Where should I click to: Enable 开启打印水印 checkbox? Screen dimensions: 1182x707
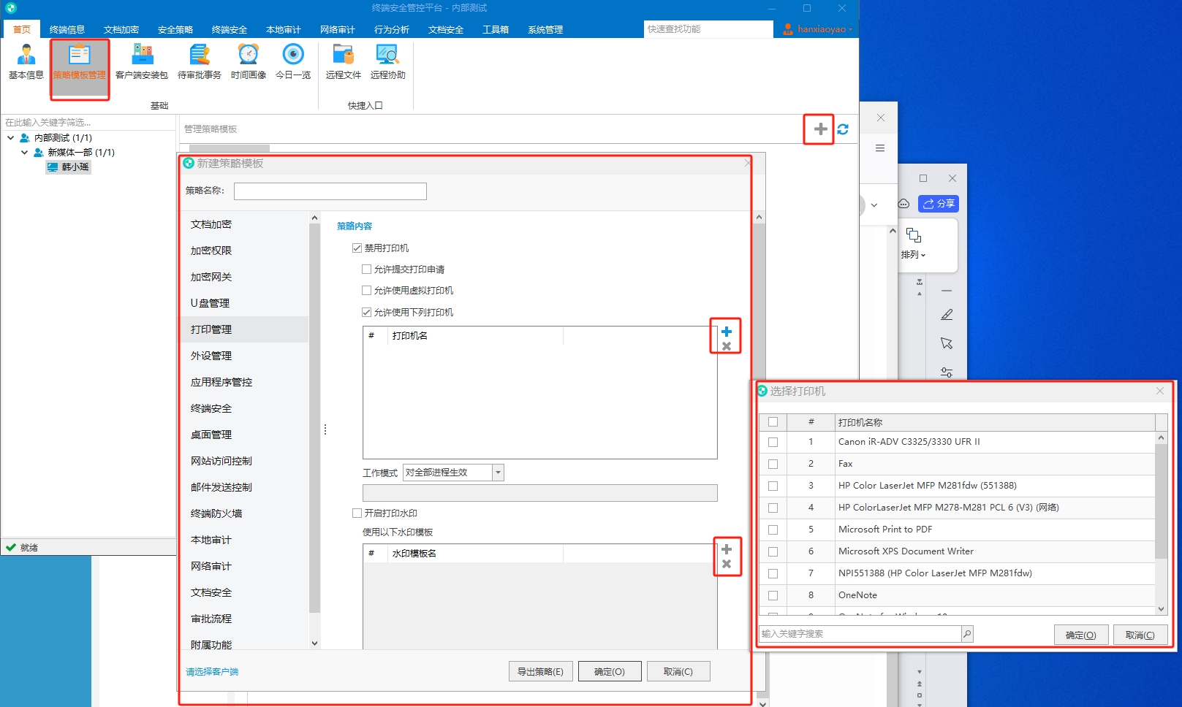357,513
